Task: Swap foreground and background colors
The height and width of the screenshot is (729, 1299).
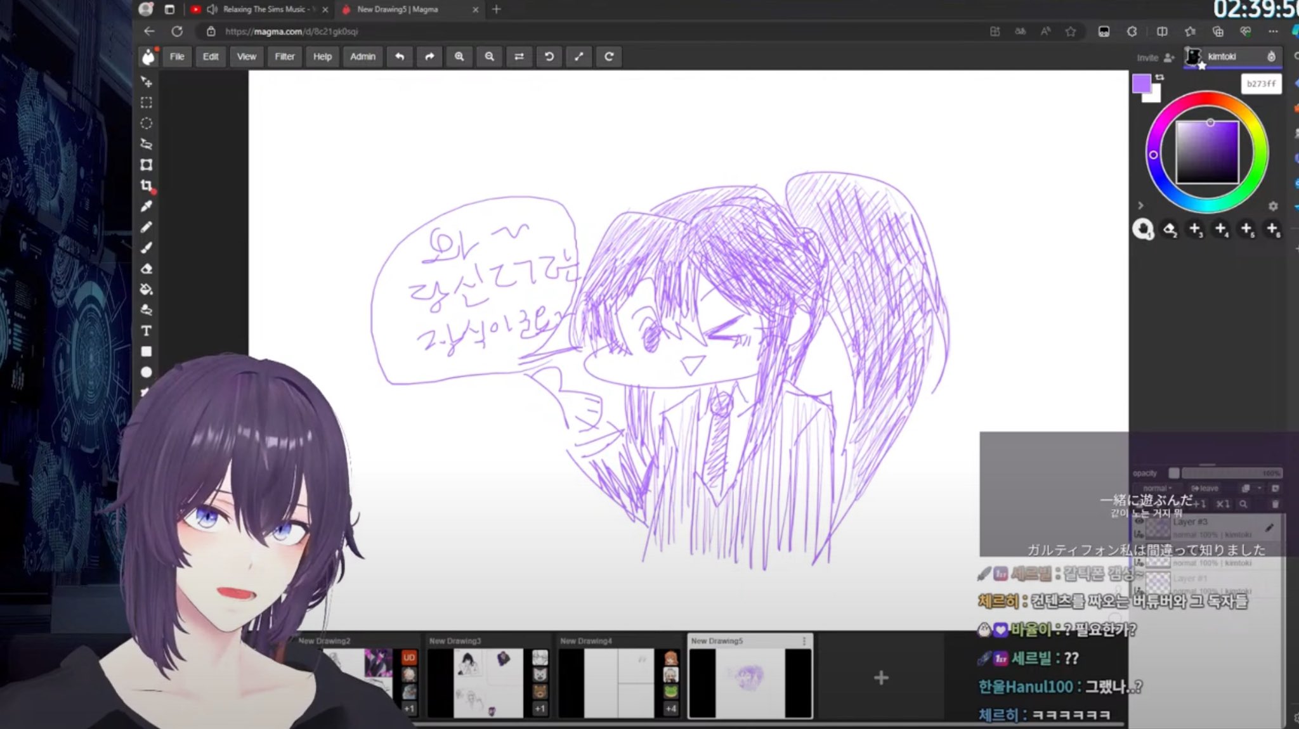Action: tap(1159, 77)
